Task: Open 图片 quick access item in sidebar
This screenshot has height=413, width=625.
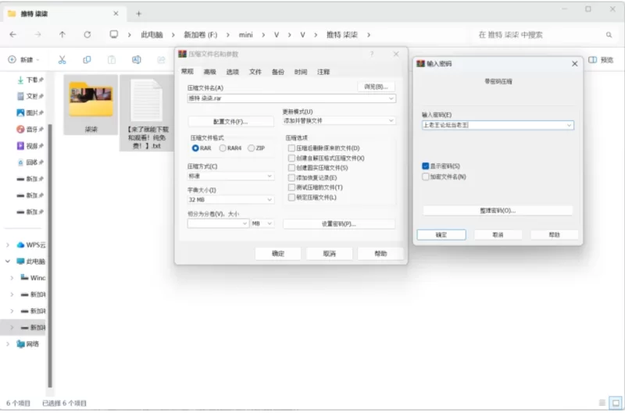Action: (30, 112)
